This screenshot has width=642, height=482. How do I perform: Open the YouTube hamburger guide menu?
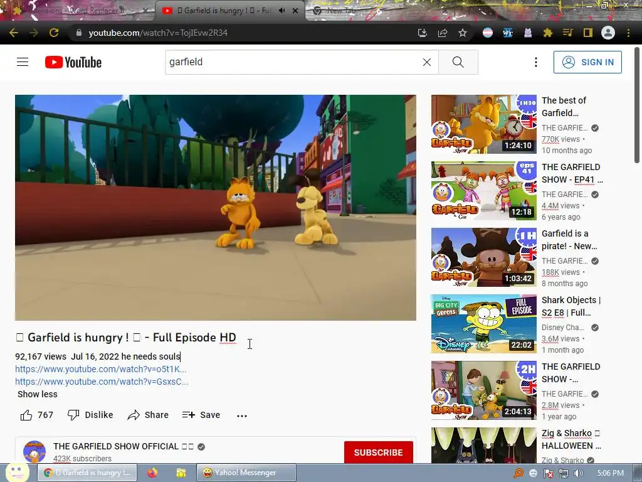(x=23, y=62)
